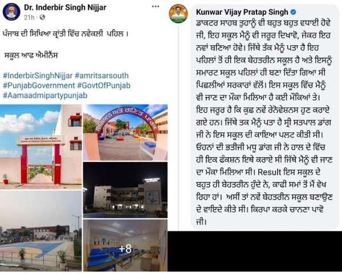
Task: Click the blue verified badge
Action: click(x=294, y=12)
